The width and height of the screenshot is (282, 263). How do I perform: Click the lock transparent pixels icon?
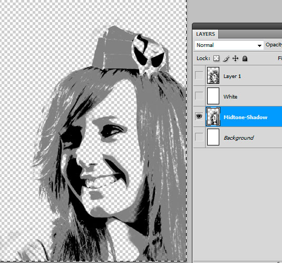[x=216, y=59]
